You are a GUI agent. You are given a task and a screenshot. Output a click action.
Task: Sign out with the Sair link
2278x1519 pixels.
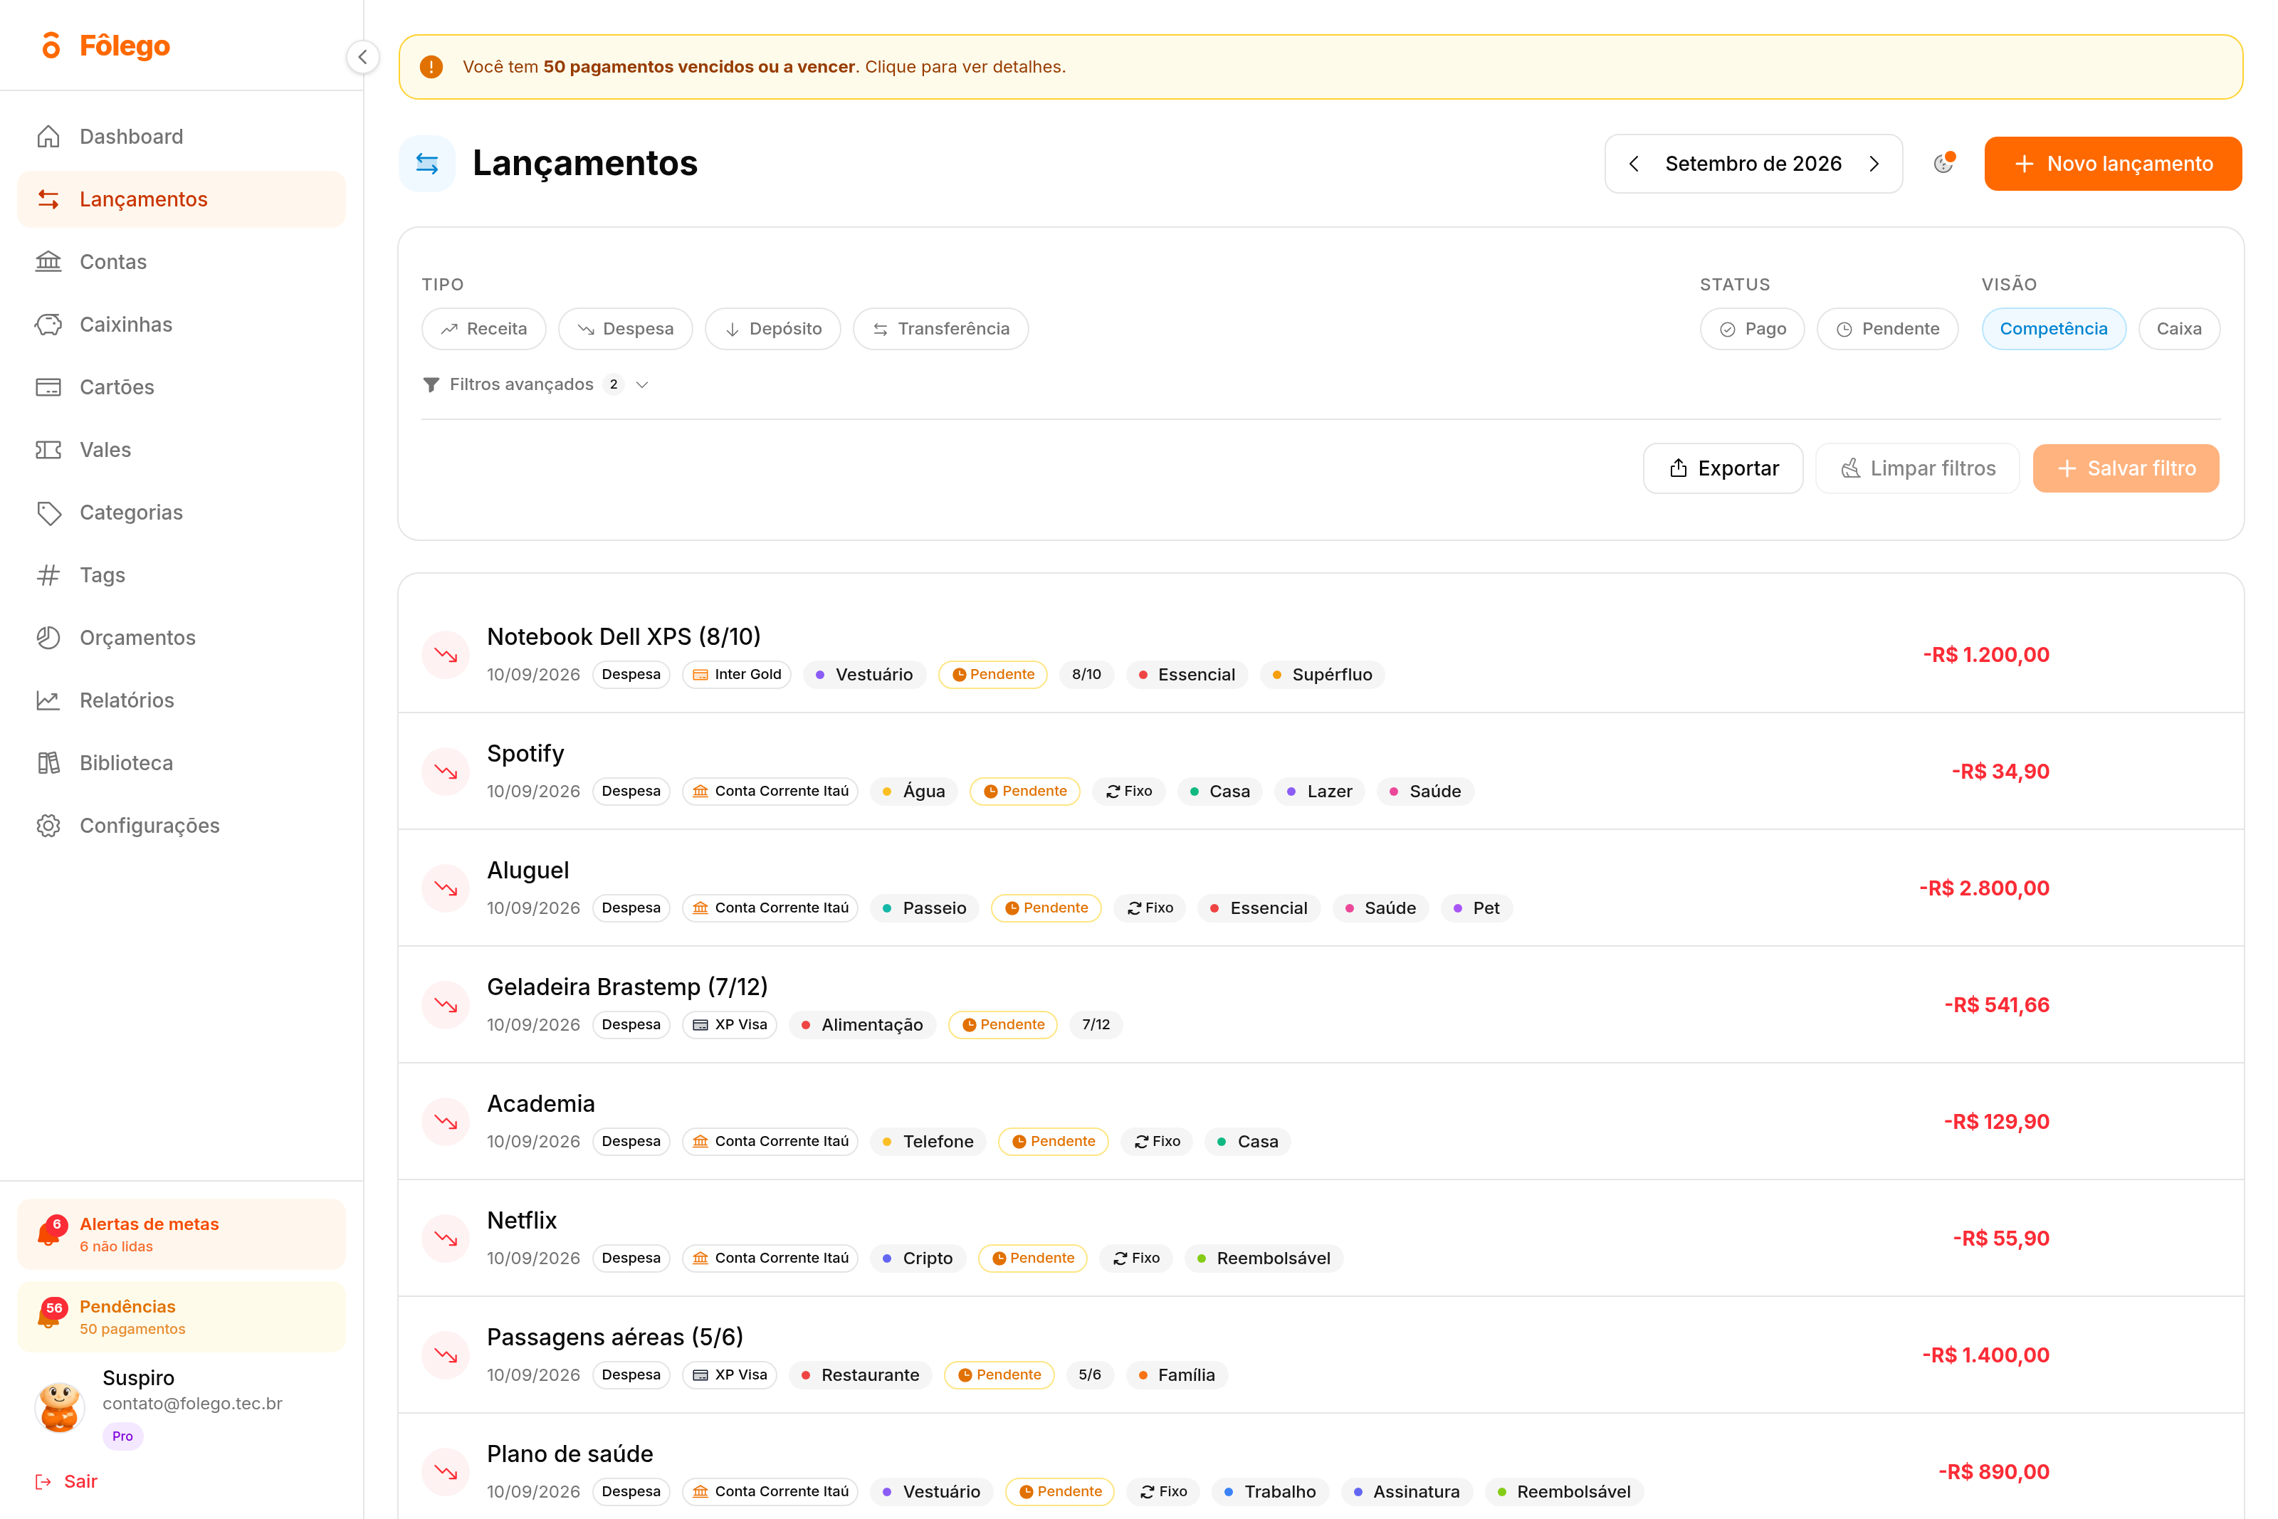point(67,1482)
